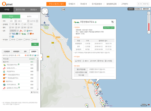
Task: Select the green 주유소 tab
Action: pyautogui.click(x=11, y=16)
